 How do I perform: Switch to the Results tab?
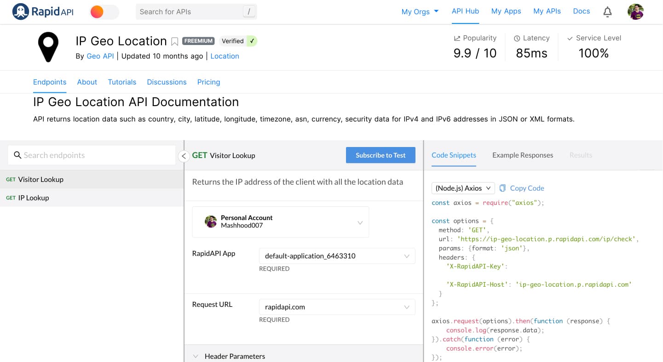581,155
